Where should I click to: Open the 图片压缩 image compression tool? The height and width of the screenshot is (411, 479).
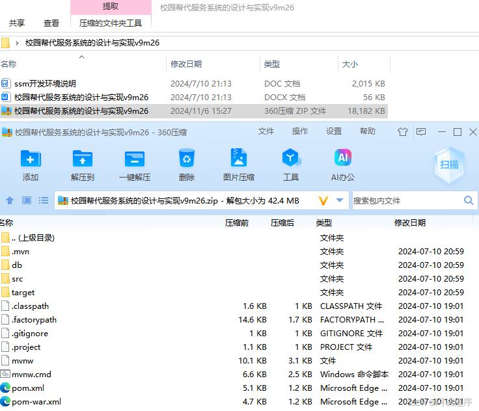(x=239, y=158)
